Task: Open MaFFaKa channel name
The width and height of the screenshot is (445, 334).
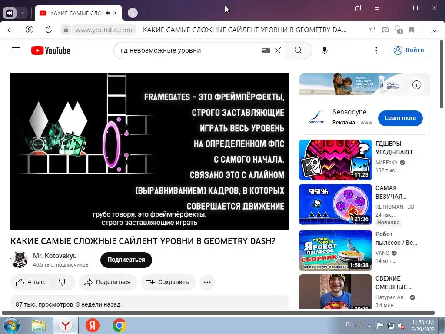Action: click(x=386, y=163)
